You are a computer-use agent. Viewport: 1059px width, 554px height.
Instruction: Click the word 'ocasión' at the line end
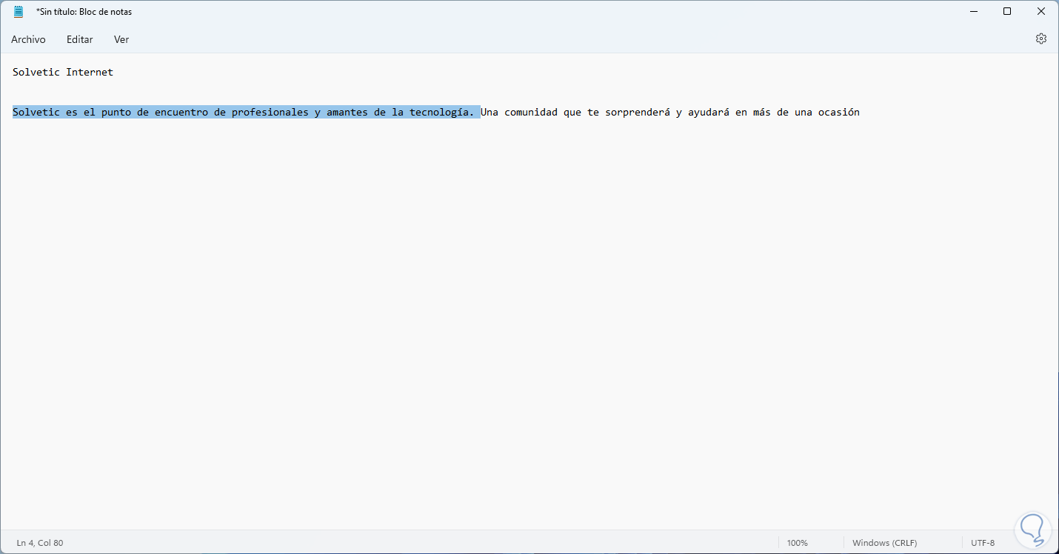click(839, 112)
